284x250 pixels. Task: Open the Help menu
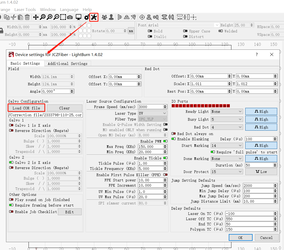pos(87,10)
